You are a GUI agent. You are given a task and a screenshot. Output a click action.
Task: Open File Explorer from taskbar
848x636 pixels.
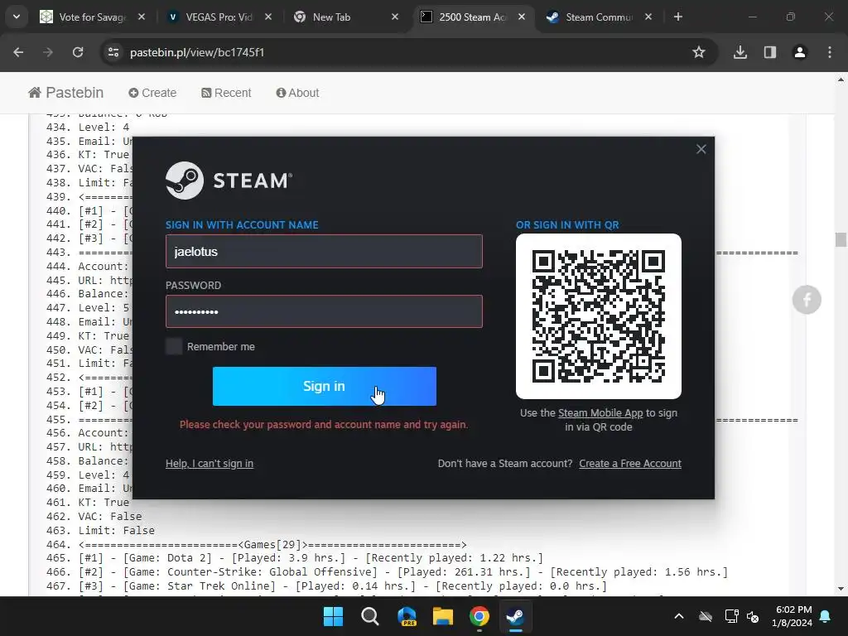[443, 616]
